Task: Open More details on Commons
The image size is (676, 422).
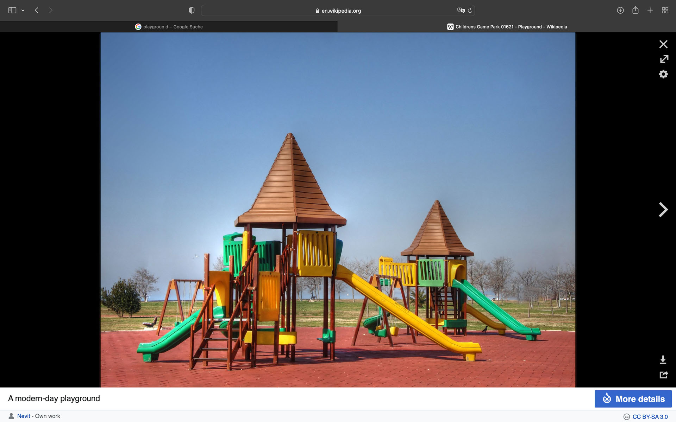Action: pyautogui.click(x=633, y=399)
